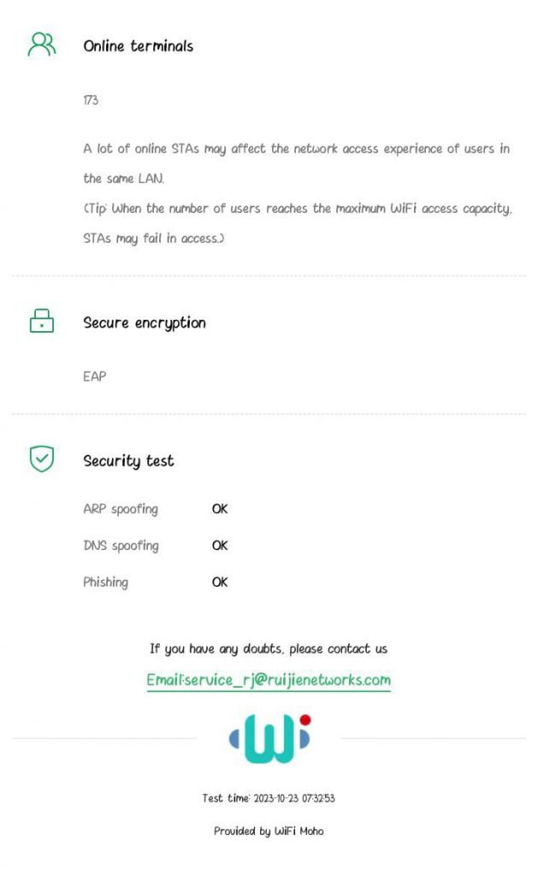
Task: Select the Secure encryption heading
Action: click(x=145, y=323)
